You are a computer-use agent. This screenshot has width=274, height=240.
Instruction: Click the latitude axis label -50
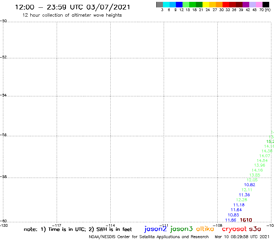pyautogui.click(x=3, y=21)
